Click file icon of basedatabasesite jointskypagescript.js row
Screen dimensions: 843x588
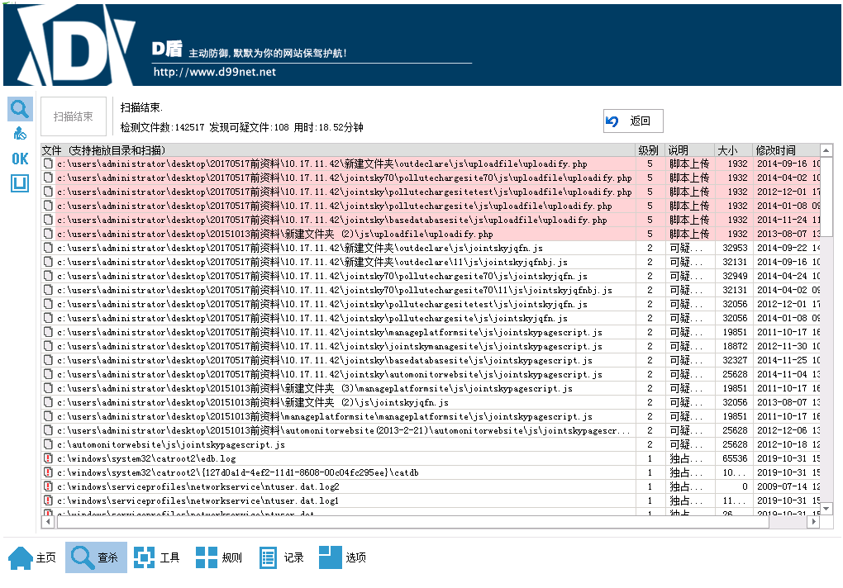point(48,360)
